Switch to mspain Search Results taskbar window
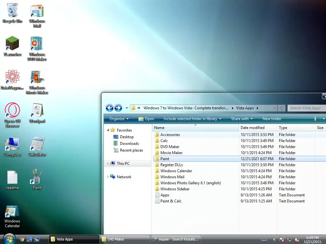The image size is (326, 244). (x=176, y=239)
